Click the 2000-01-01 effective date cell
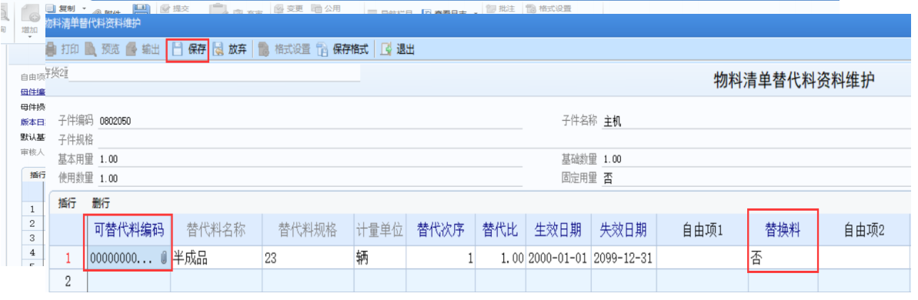The height and width of the screenshot is (300, 918). tap(558, 258)
